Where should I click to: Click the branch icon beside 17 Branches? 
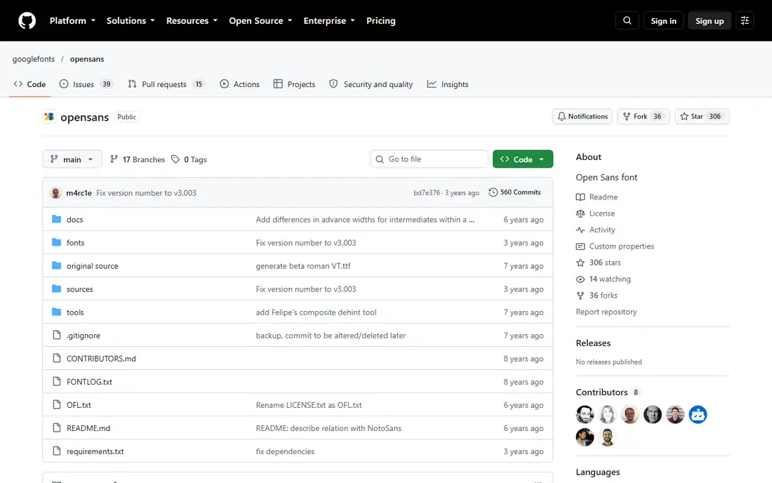pyautogui.click(x=114, y=159)
